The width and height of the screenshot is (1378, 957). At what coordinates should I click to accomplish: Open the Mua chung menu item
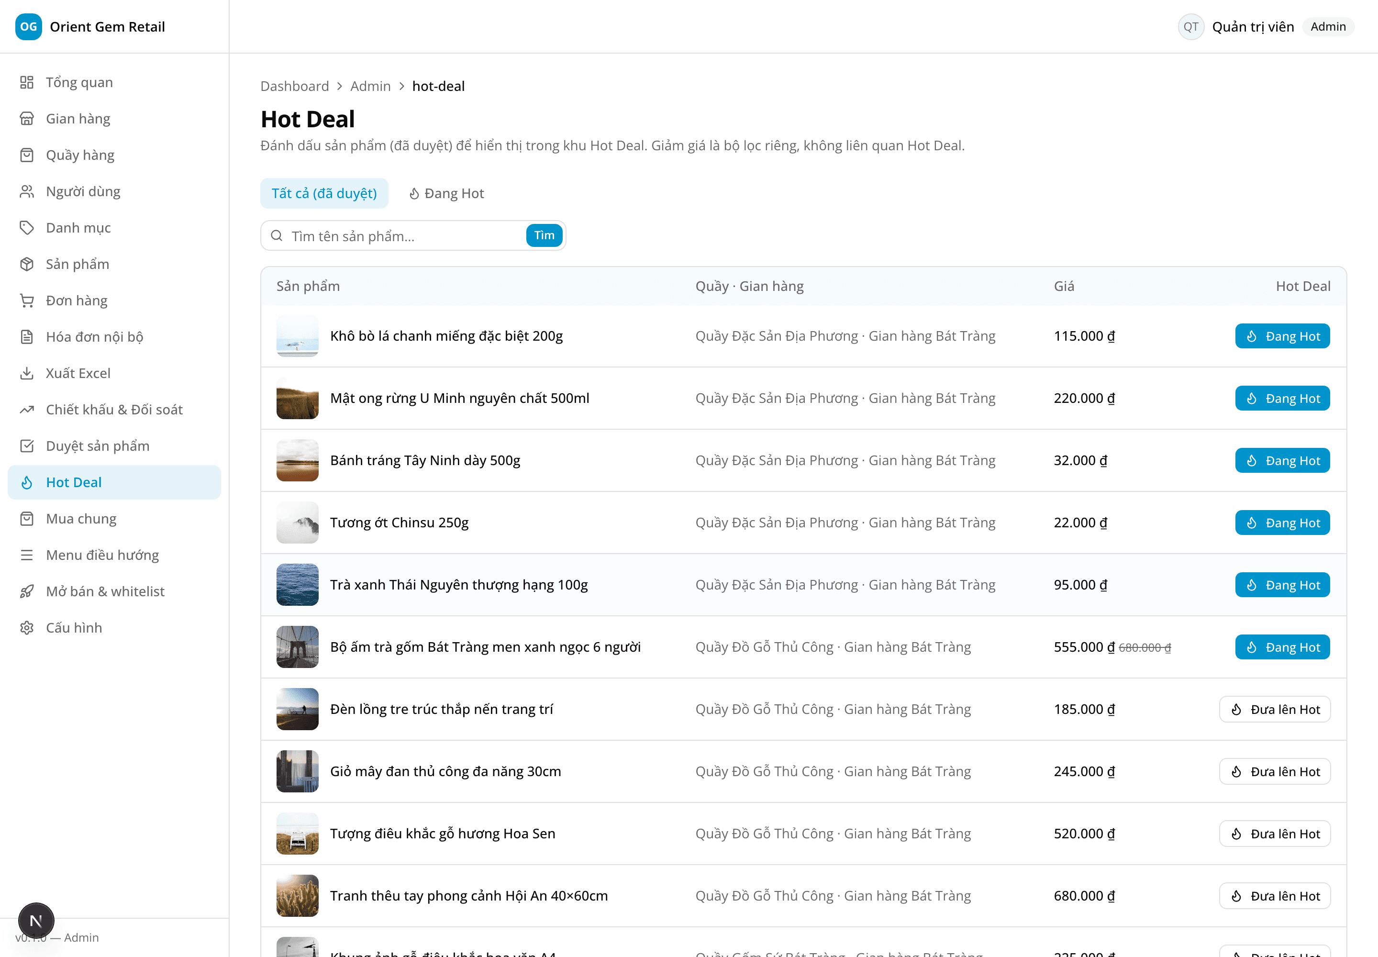(114, 519)
